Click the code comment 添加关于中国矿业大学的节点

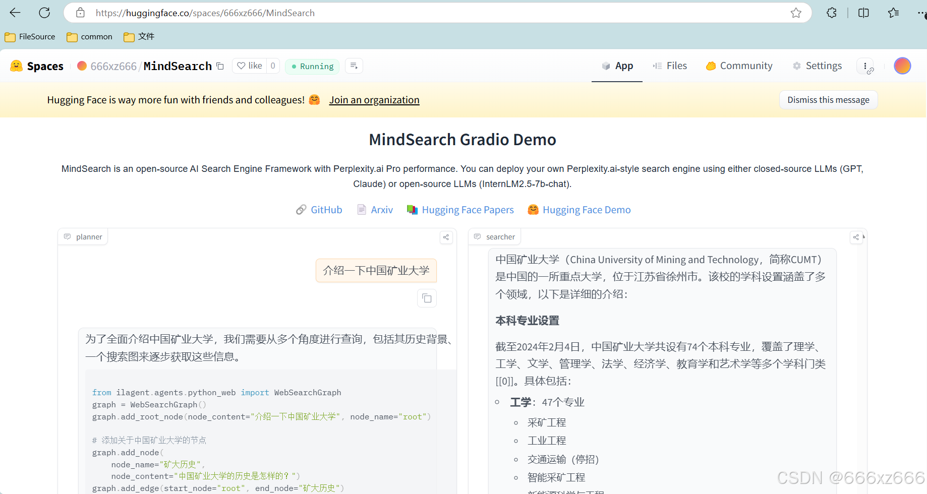click(149, 440)
